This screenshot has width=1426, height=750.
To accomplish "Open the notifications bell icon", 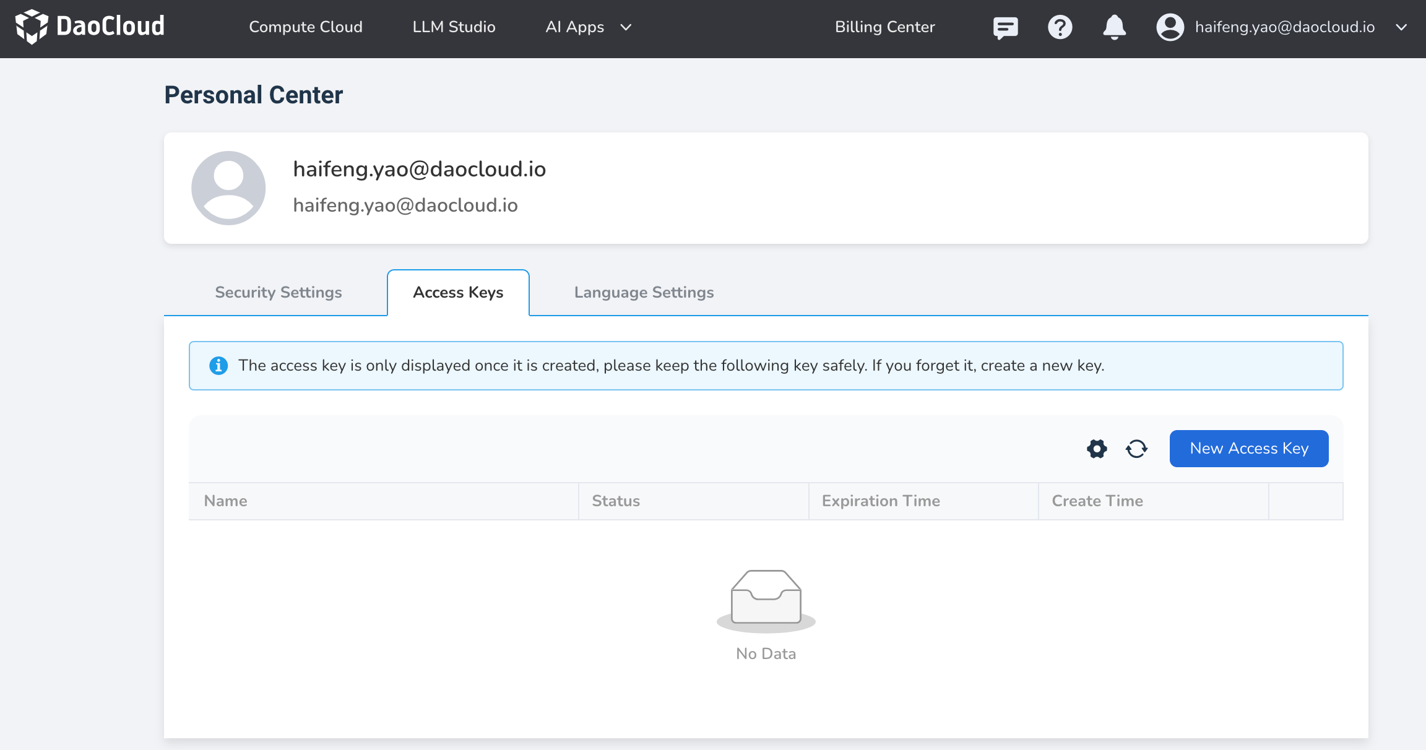I will 1114,27.
